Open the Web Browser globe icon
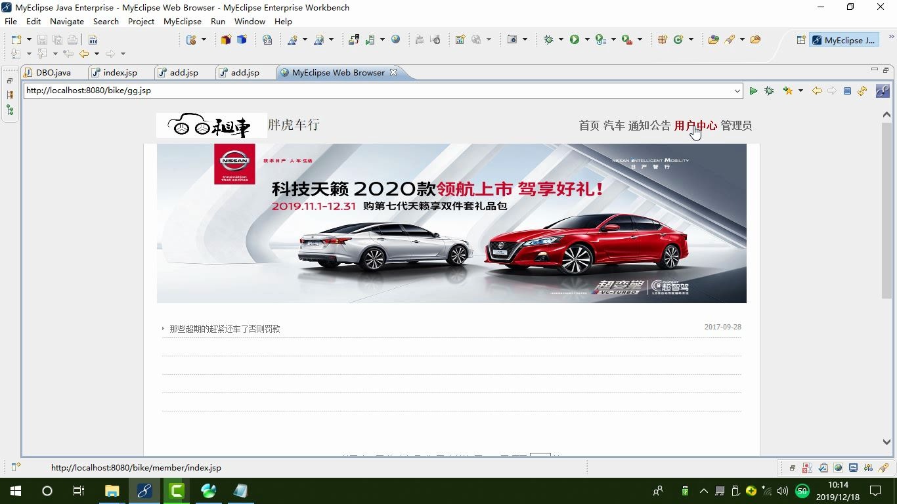Screen dimensions: 897x504 (395, 39)
